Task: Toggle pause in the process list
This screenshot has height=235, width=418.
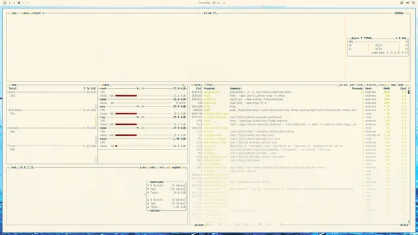Action: click(343, 85)
